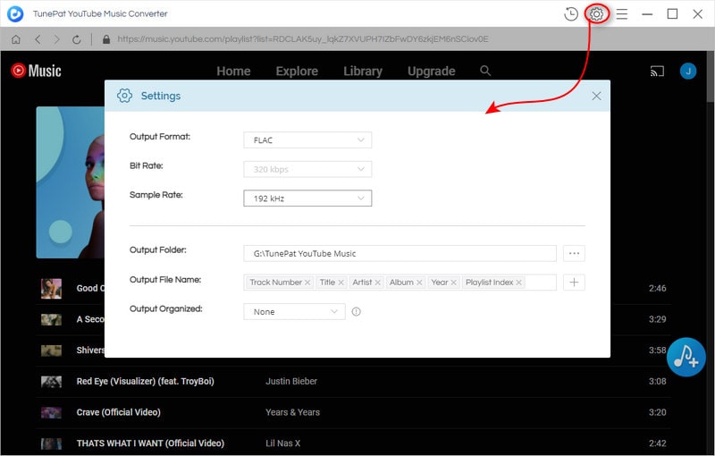
Task: Select THATS WHAT I WANT song title
Action: [150, 443]
